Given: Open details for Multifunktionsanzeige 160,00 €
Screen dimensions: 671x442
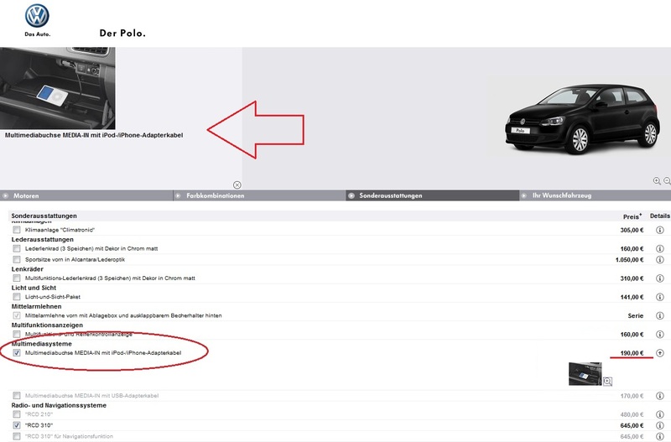Looking at the screenshot, I should (660, 334).
